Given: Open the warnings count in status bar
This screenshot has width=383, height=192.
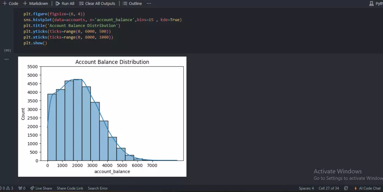Looking at the screenshot, I should pos(10,188).
